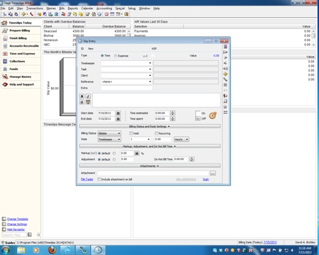Click the italic button beside the description box
This screenshot has width=319, height=255.
(88, 96)
